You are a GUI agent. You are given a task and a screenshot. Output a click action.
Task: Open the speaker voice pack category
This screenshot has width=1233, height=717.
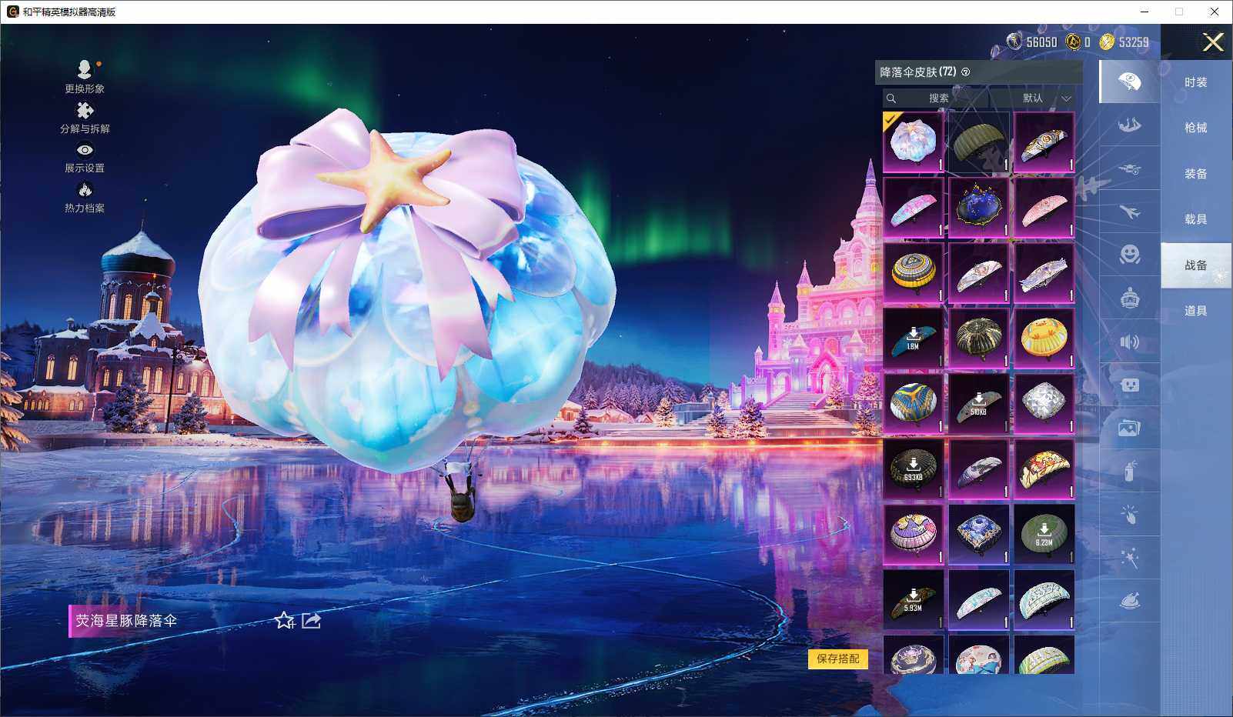[x=1129, y=342]
